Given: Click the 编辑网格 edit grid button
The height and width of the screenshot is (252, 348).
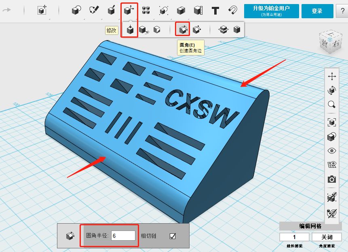Looking at the screenshot, I should 310,226.
